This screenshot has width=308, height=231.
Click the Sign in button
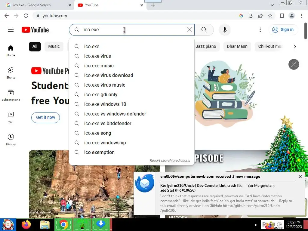click(283, 30)
